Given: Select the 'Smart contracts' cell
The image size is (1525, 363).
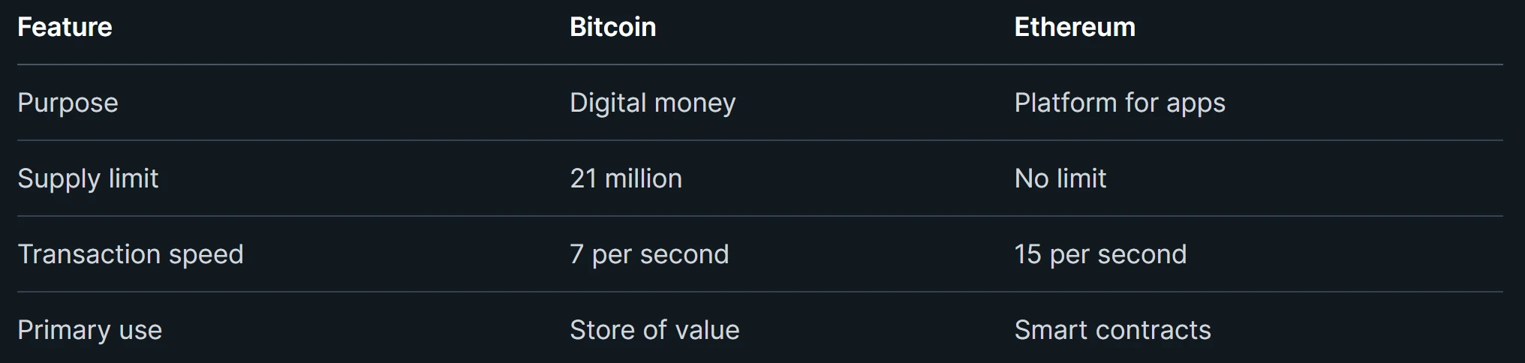Looking at the screenshot, I should pyautogui.click(x=1112, y=330).
